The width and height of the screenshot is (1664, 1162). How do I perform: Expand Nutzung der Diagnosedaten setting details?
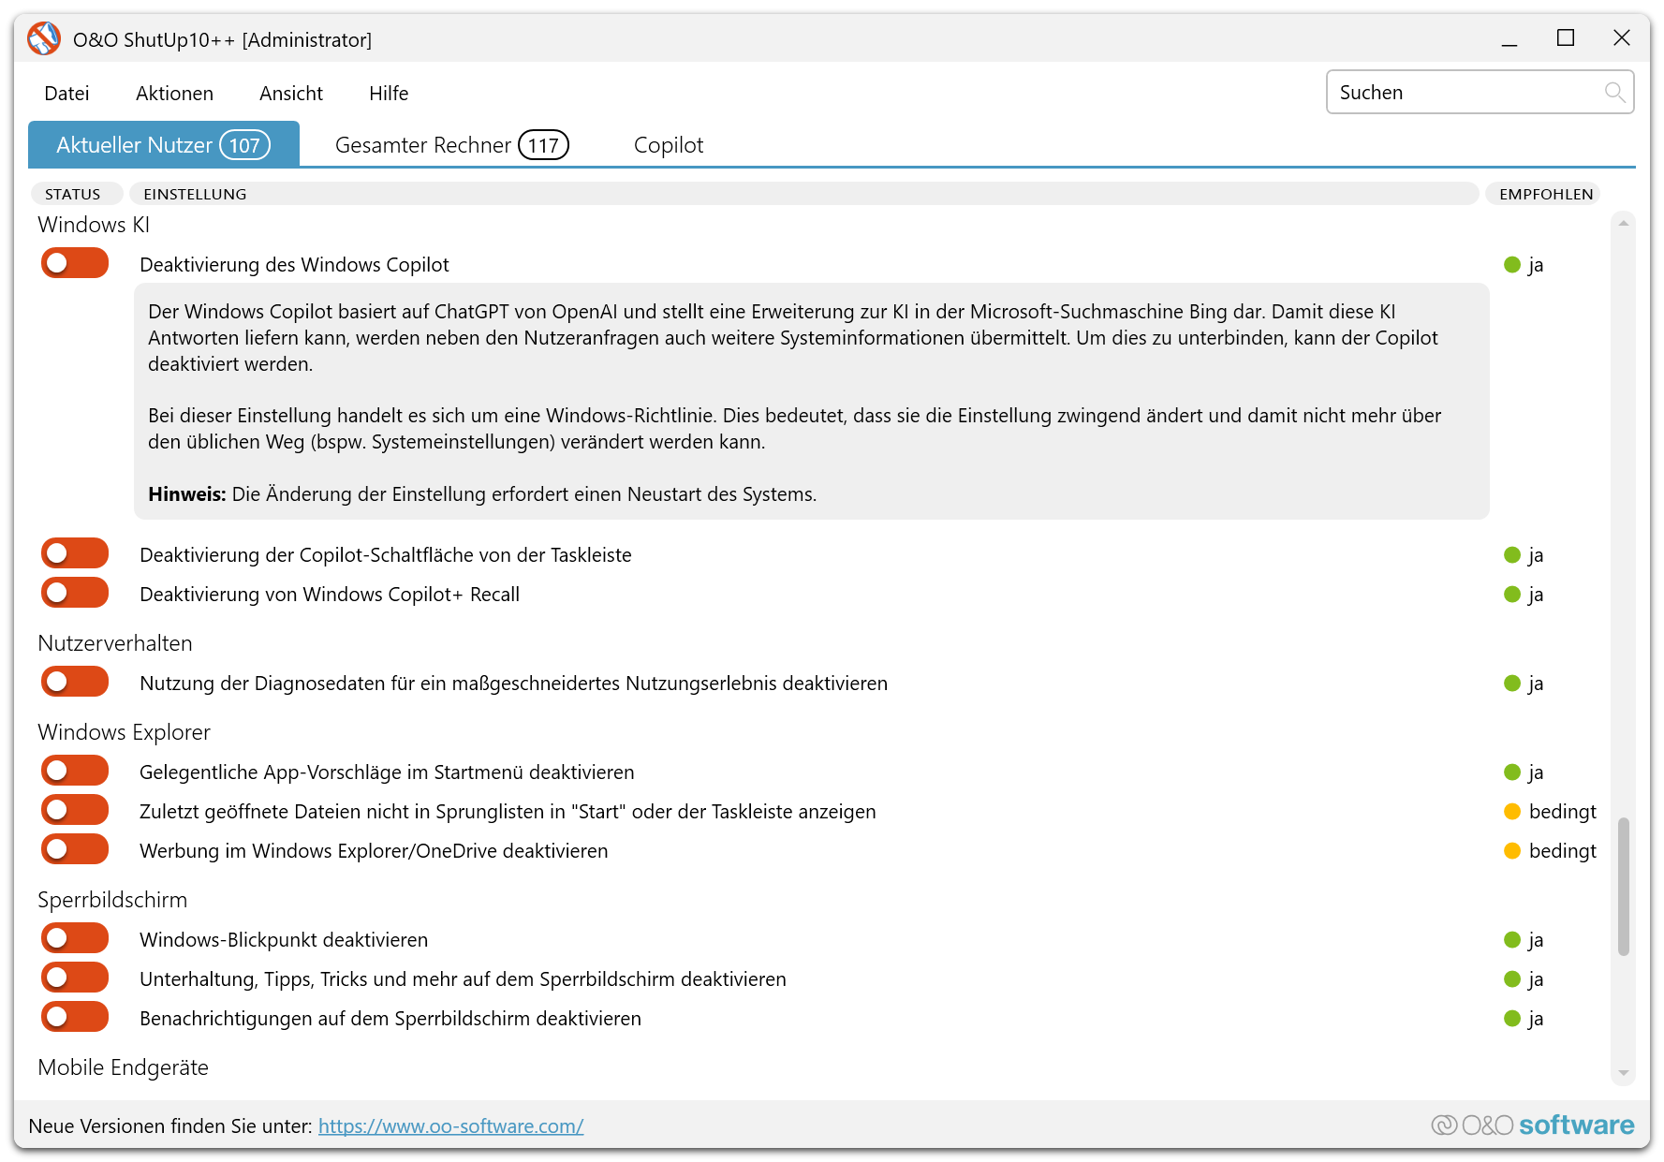pyautogui.click(x=512, y=684)
